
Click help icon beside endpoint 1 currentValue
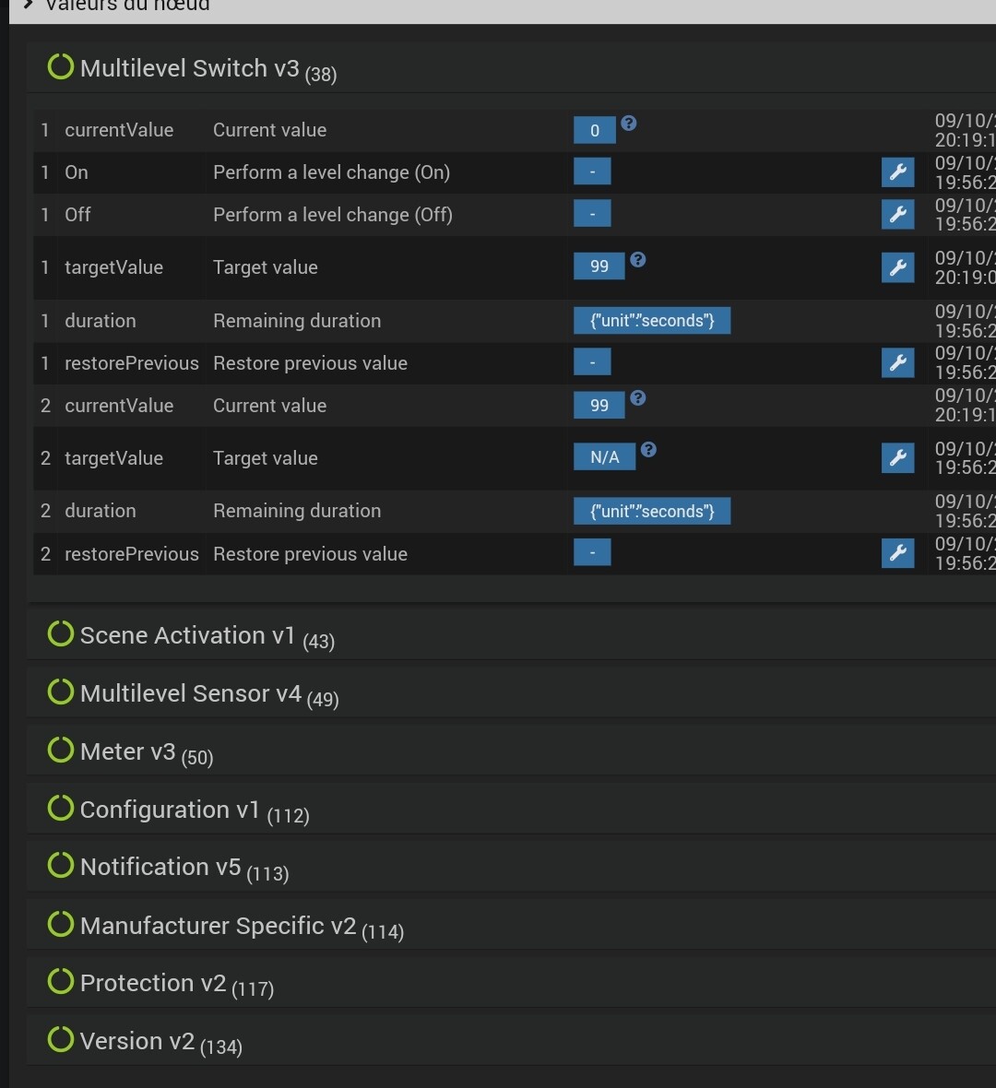pyautogui.click(x=629, y=123)
